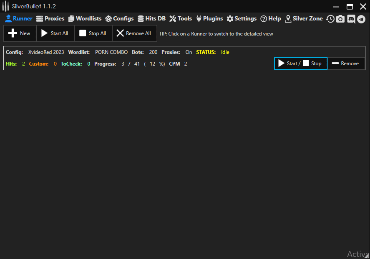Open the Hits DB tab
Screen dimensions: 370x259
[151, 19]
